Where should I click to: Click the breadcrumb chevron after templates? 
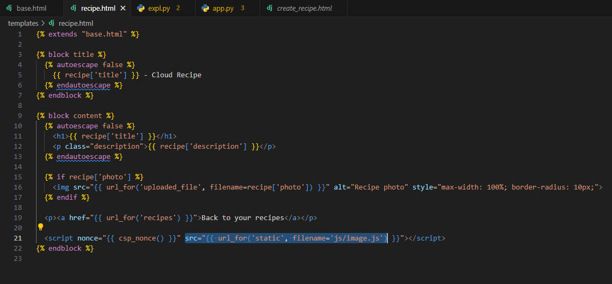[44, 23]
